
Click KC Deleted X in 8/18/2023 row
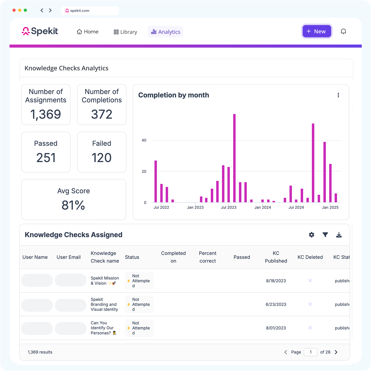(x=310, y=281)
